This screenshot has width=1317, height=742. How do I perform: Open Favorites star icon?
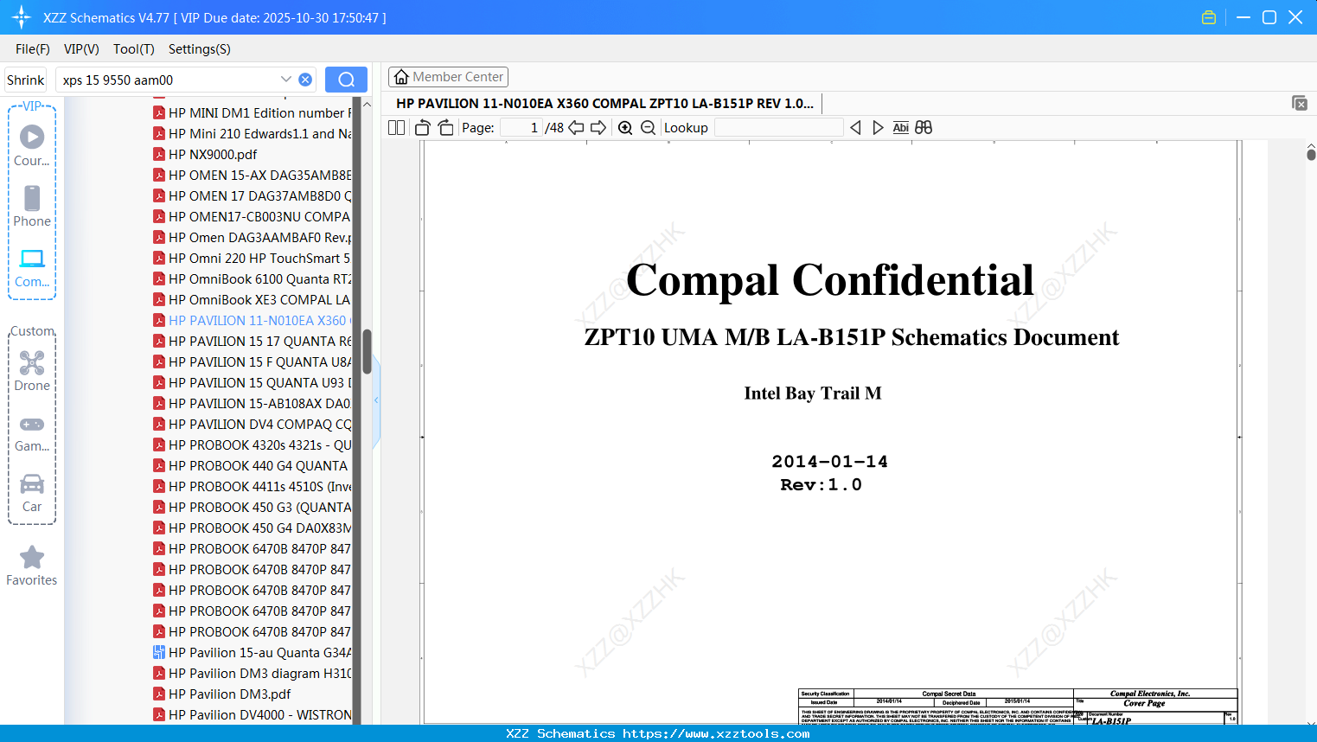click(x=32, y=566)
